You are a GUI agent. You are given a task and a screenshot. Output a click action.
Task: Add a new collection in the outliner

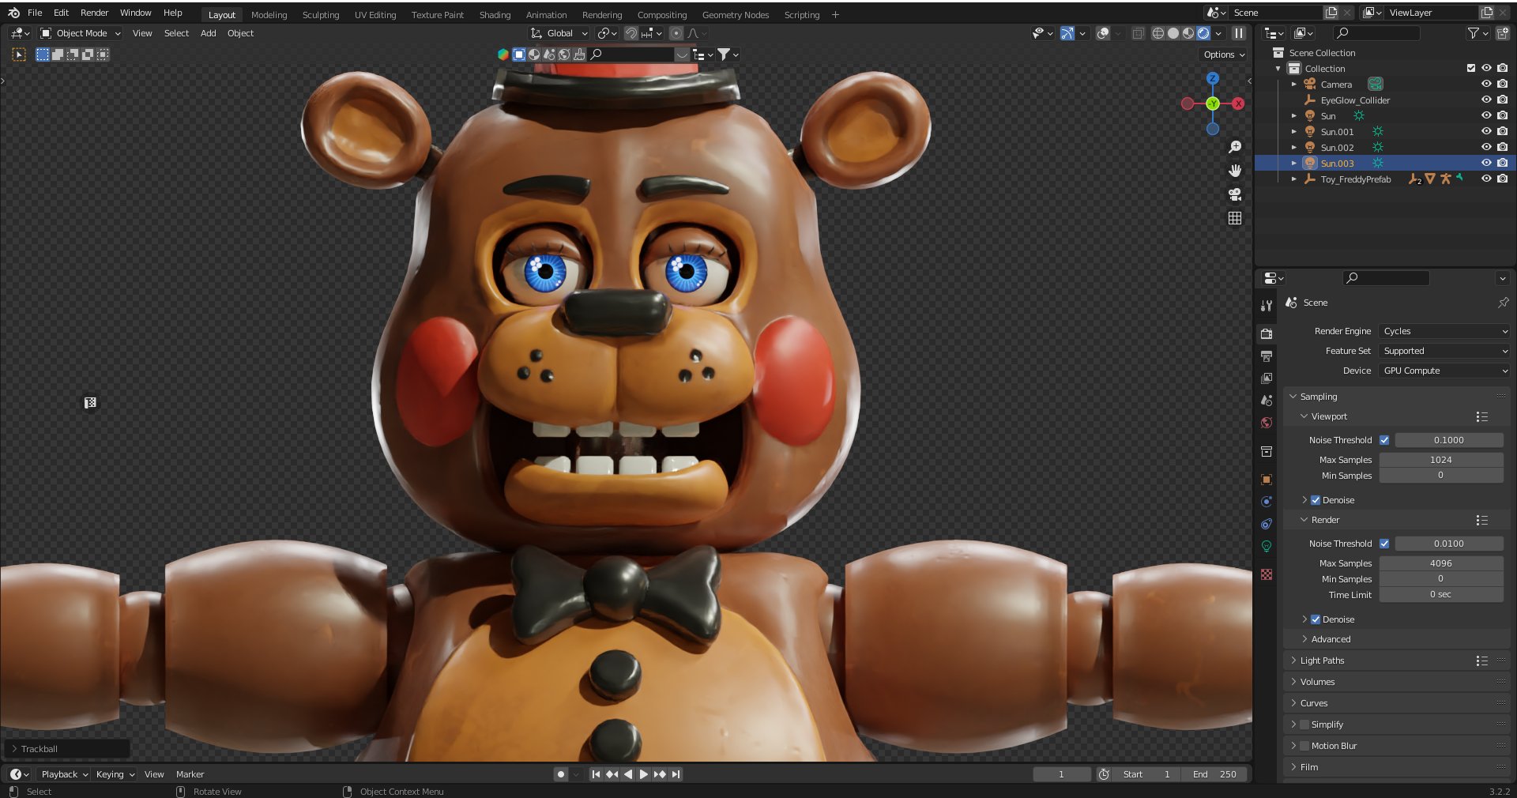click(x=1502, y=33)
